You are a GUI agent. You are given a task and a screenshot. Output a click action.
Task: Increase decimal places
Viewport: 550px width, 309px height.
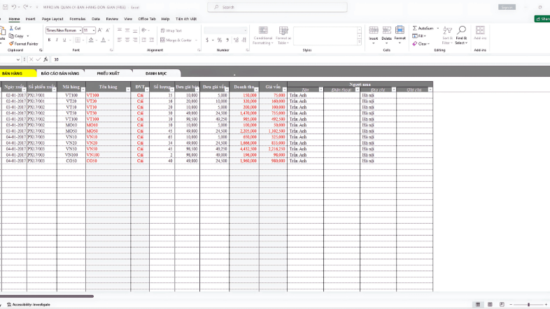tap(236, 40)
